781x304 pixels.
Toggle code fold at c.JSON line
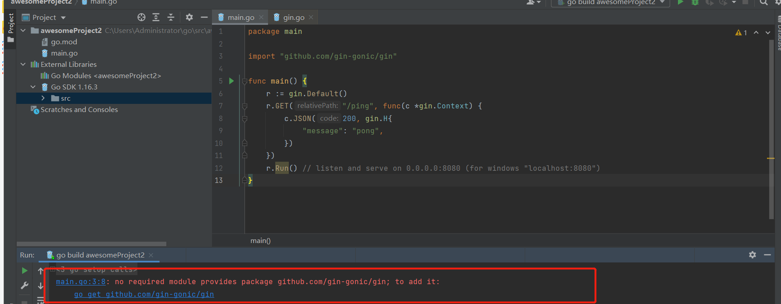click(x=245, y=119)
